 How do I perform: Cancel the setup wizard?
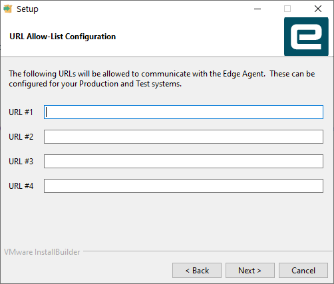[x=303, y=271]
